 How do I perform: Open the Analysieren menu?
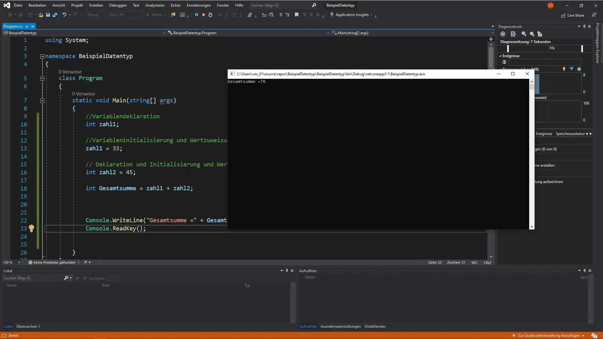pos(155,5)
